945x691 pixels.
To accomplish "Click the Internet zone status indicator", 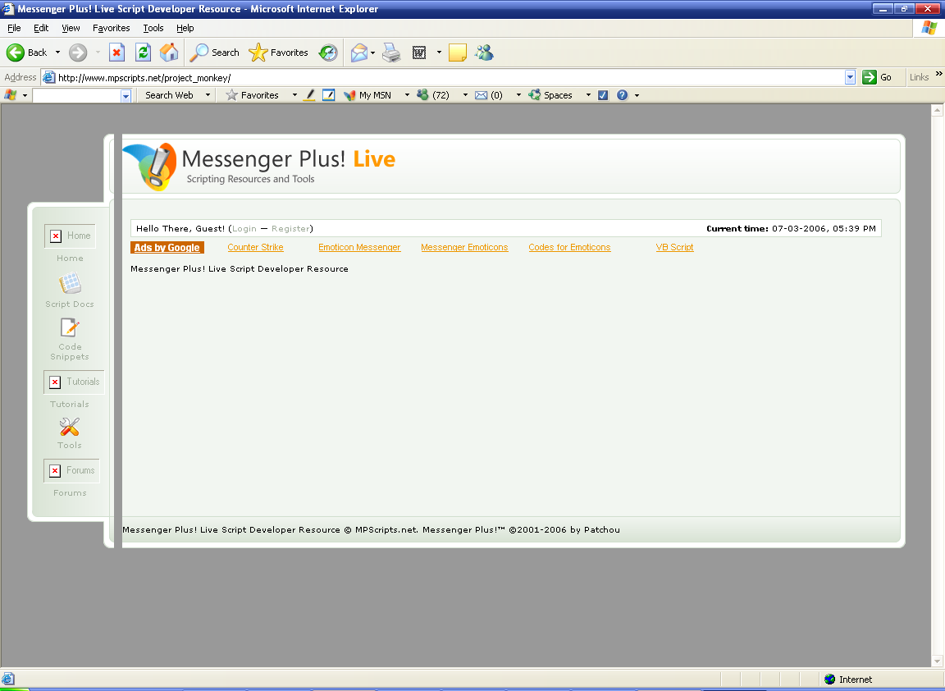I will tap(848, 680).
